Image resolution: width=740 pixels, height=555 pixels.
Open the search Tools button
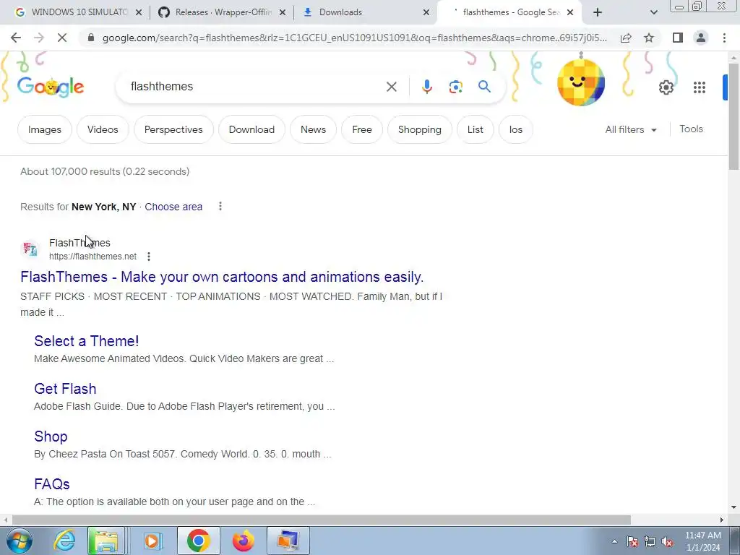pyautogui.click(x=691, y=129)
